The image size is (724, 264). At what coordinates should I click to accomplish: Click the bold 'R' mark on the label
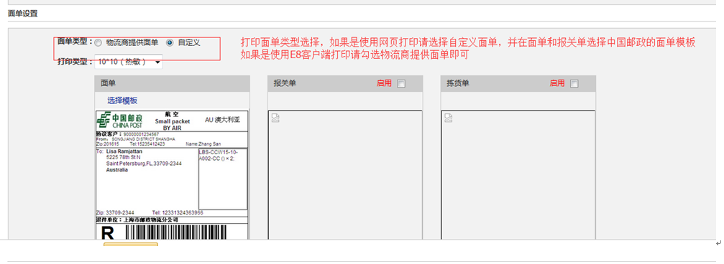pos(106,232)
